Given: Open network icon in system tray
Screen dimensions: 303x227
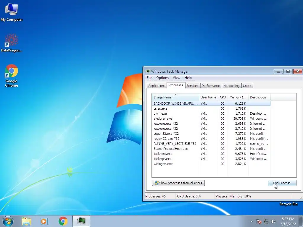Looking at the screenshot, I should 266,221.
